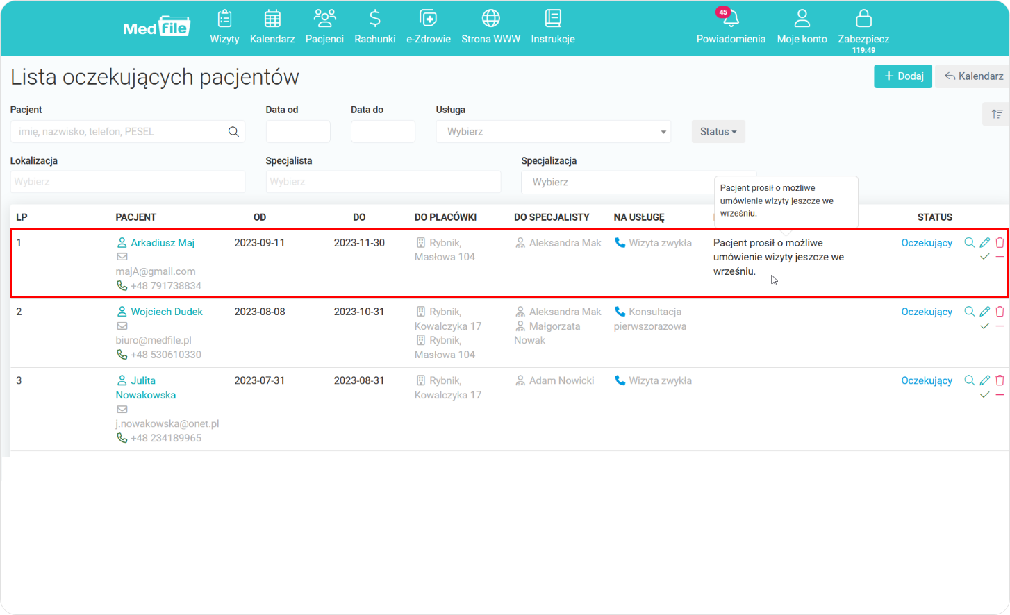
Task: Open the Lokalizacja select field
Action: 128,182
